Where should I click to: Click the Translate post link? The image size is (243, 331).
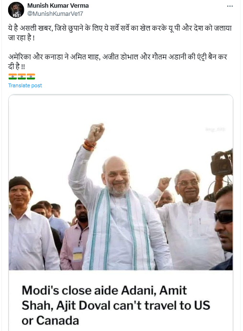25,85
